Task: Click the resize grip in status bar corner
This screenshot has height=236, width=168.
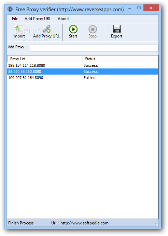Action: (x=156, y=224)
